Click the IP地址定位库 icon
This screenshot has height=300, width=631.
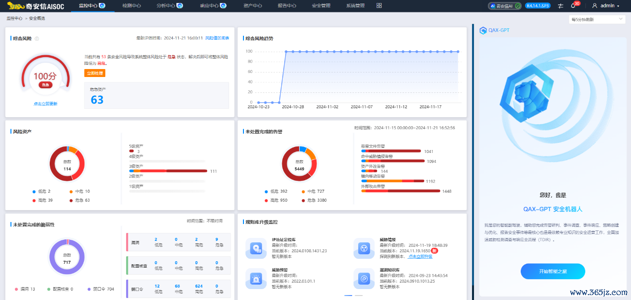pyautogui.click(x=256, y=248)
